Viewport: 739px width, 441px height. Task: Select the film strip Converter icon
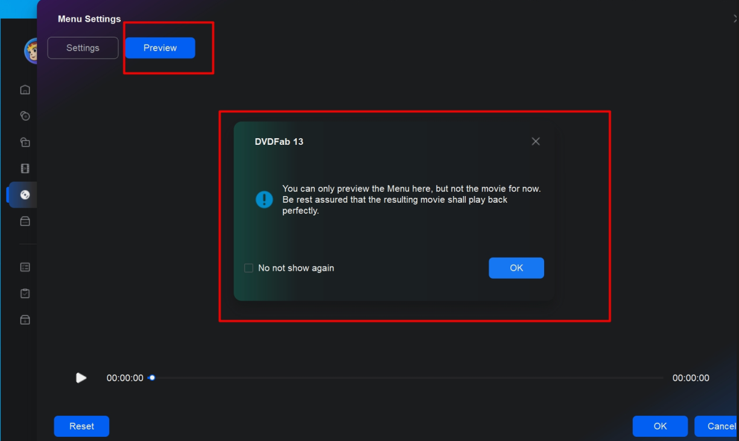click(25, 169)
